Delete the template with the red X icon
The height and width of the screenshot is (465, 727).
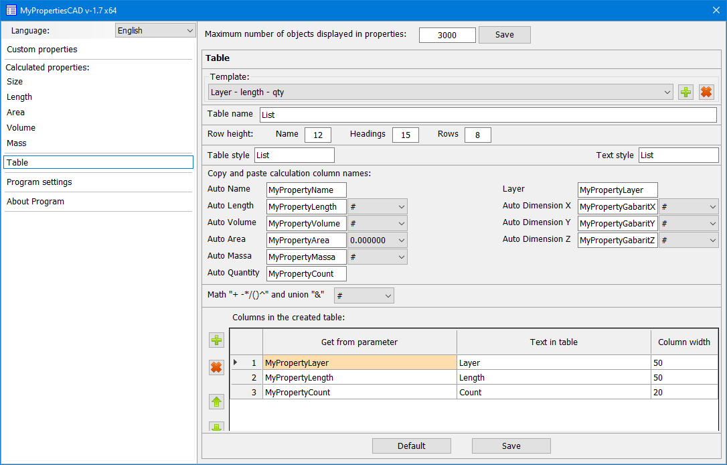[706, 92]
